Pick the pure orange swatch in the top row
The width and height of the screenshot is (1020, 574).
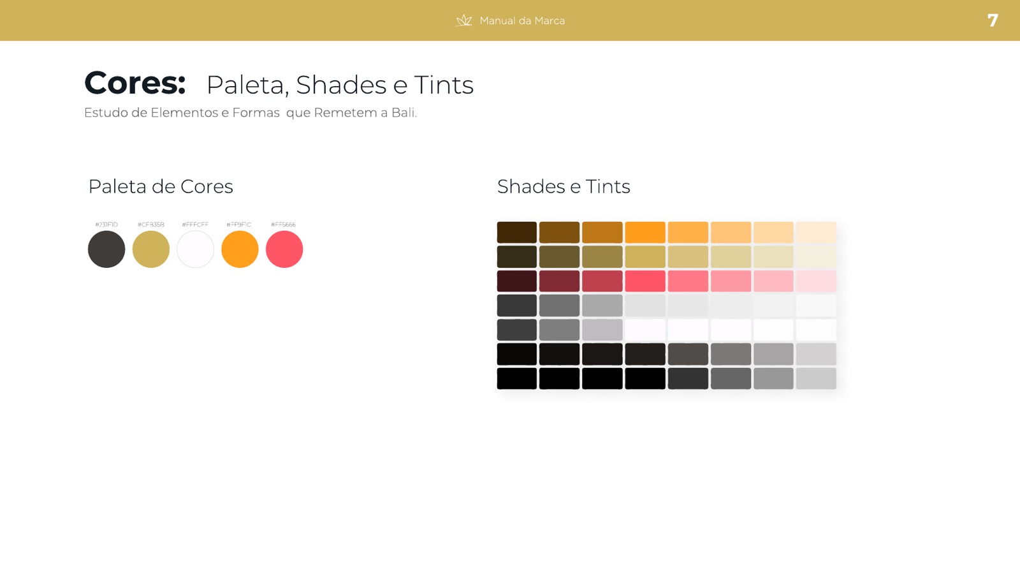(645, 232)
